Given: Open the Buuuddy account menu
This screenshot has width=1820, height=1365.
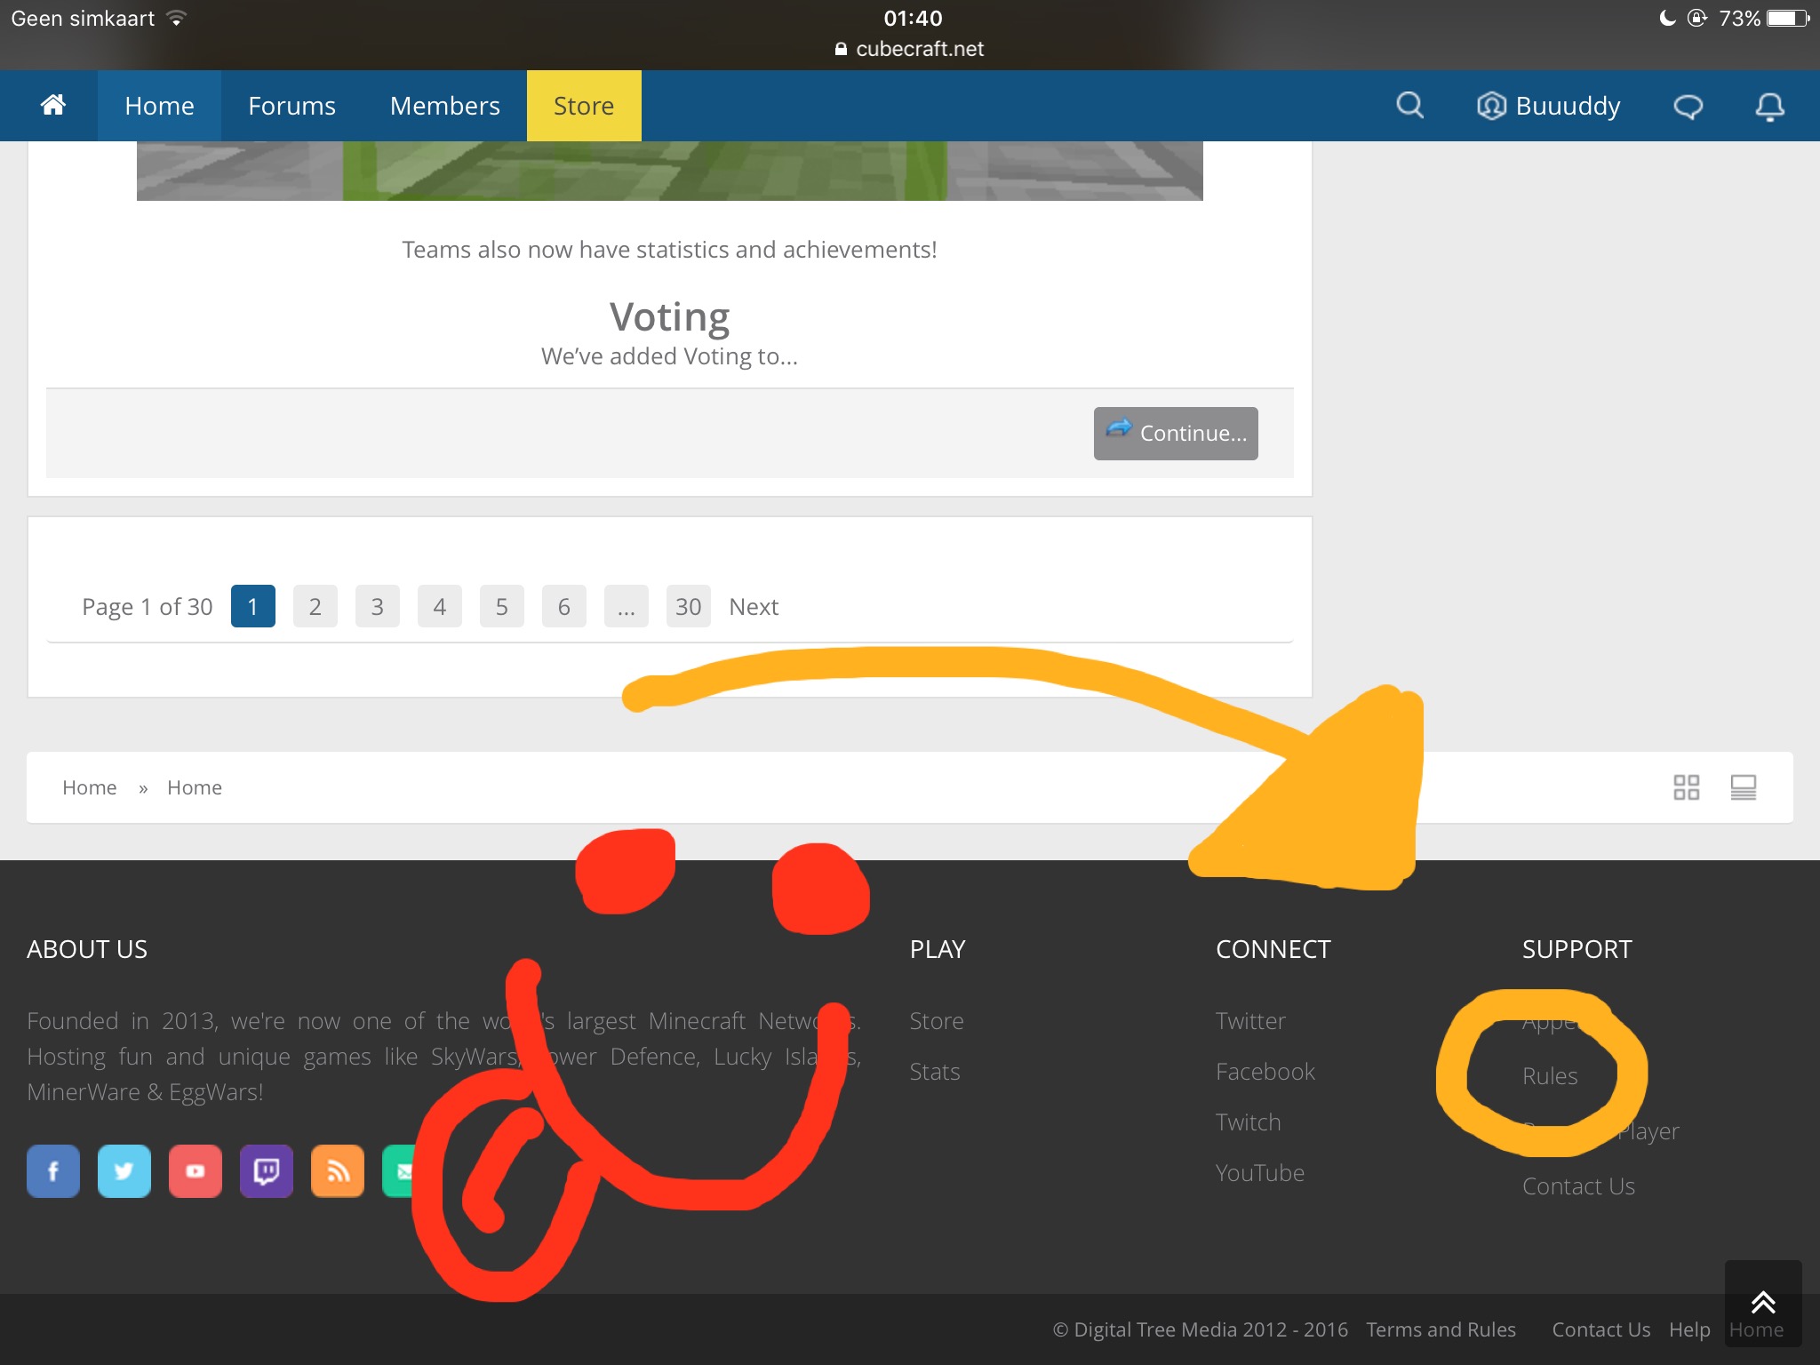Looking at the screenshot, I should click(x=1549, y=106).
